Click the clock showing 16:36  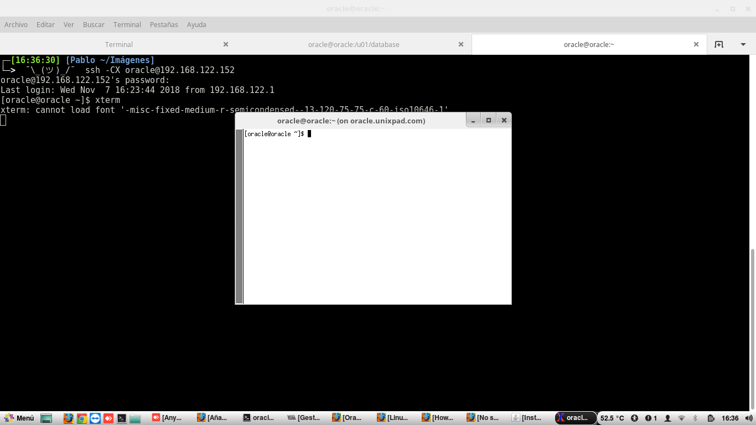(730, 418)
